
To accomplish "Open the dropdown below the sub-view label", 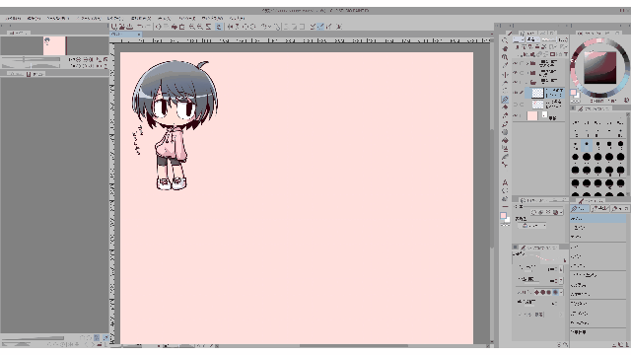I will coord(533,226).
